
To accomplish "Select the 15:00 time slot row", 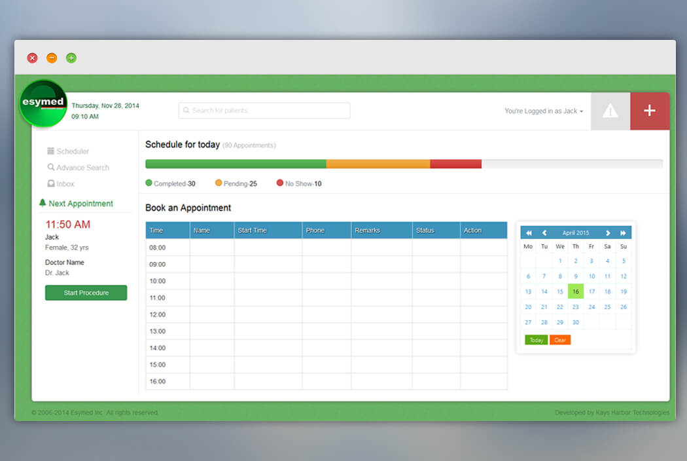I will pos(326,364).
